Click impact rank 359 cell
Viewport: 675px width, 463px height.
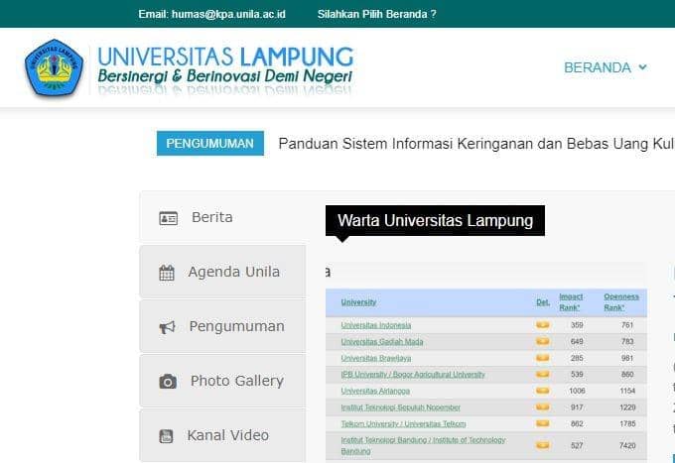coord(577,325)
